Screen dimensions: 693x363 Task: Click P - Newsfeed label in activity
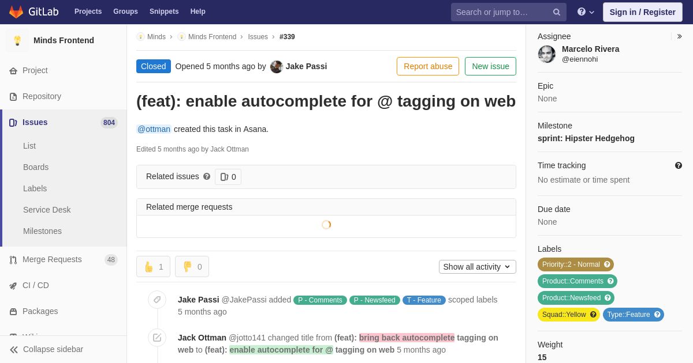tap(375, 300)
